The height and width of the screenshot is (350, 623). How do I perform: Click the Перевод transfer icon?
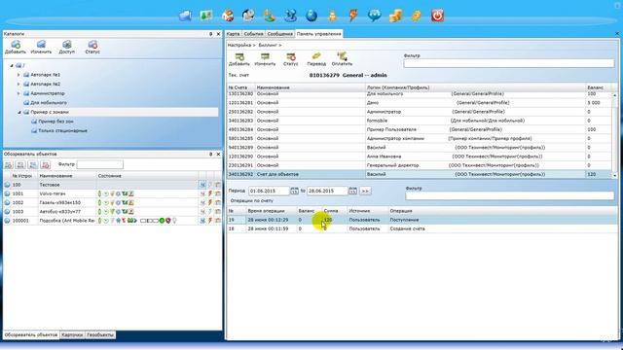pos(316,59)
